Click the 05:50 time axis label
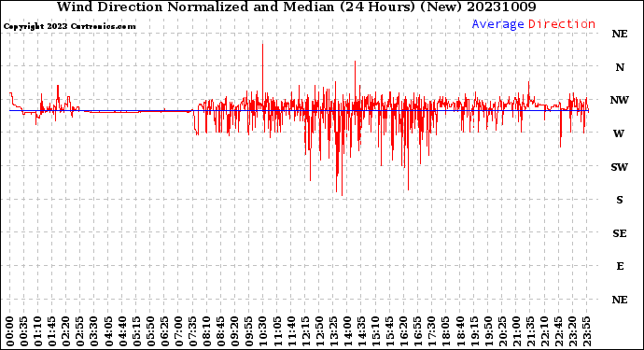 point(150,331)
